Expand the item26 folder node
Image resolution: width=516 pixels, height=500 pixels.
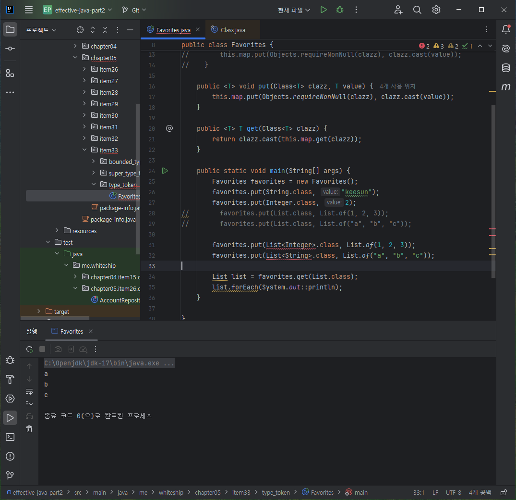tap(84, 69)
